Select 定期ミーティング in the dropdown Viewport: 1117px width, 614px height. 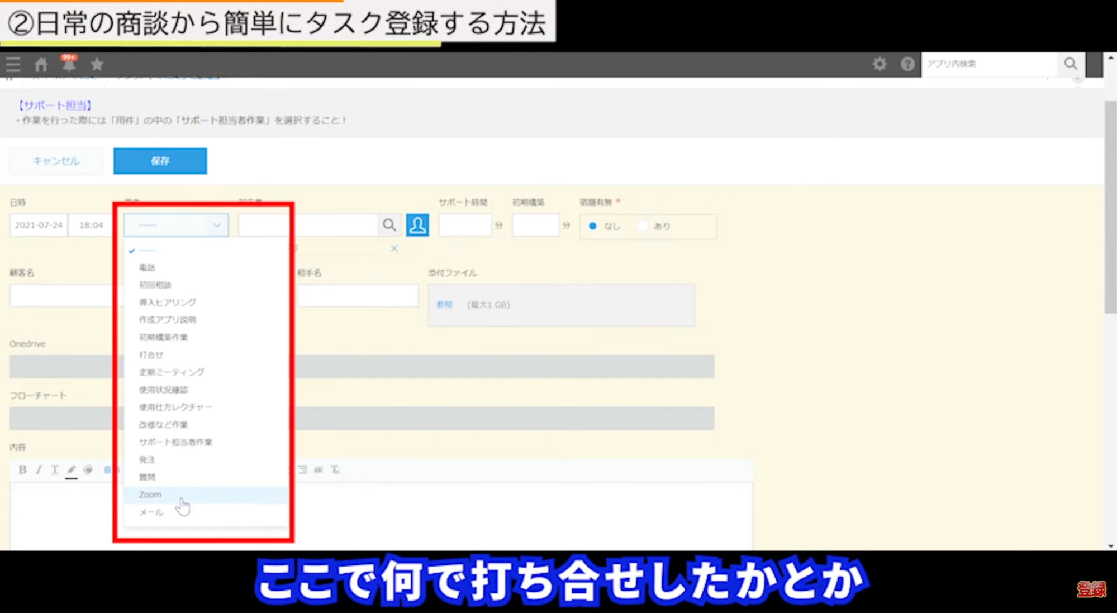(x=171, y=372)
